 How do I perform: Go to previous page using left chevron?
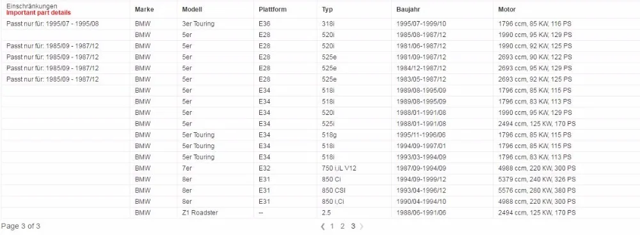click(323, 227)
